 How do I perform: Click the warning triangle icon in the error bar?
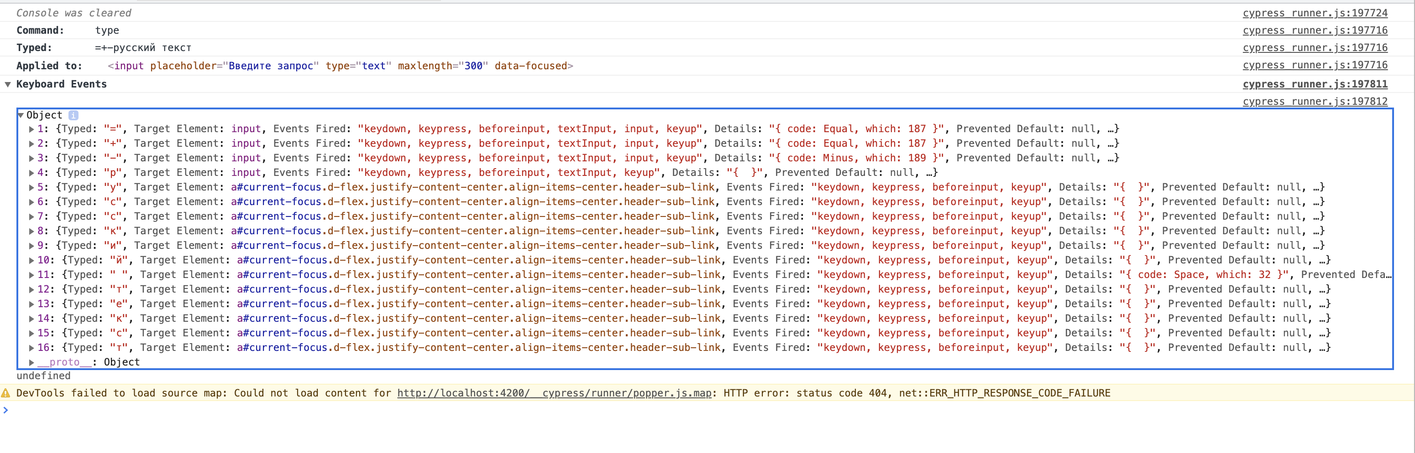click(x=6, y=393)
